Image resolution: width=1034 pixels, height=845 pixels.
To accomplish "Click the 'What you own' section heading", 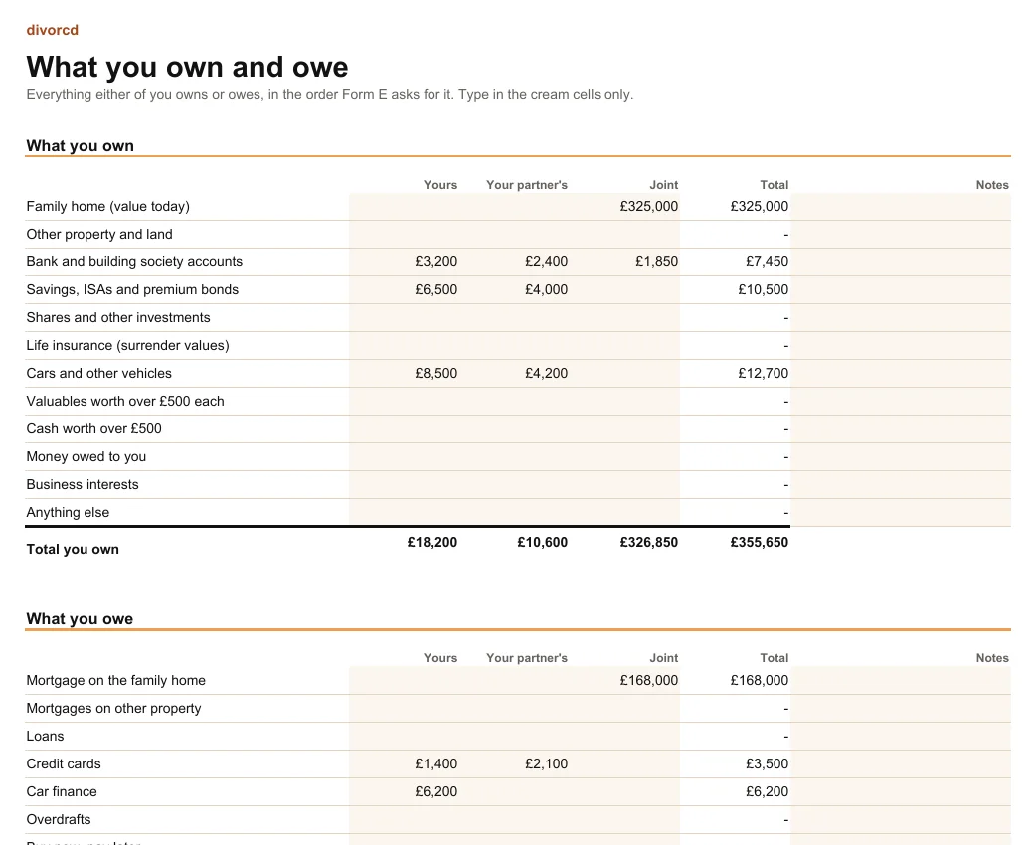I will coord(80,146).
